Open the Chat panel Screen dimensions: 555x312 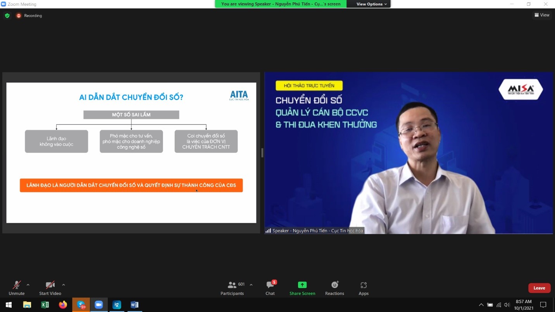[270, 288]
